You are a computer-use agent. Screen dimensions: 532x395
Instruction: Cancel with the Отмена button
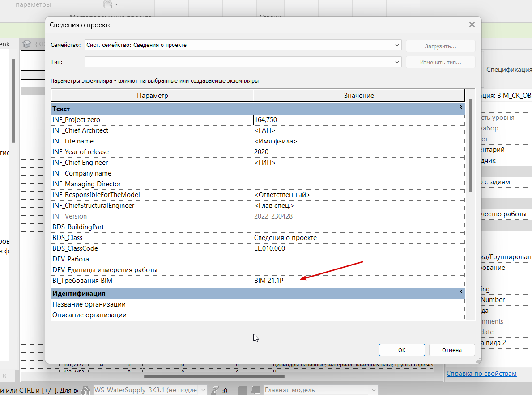point(451,350)
